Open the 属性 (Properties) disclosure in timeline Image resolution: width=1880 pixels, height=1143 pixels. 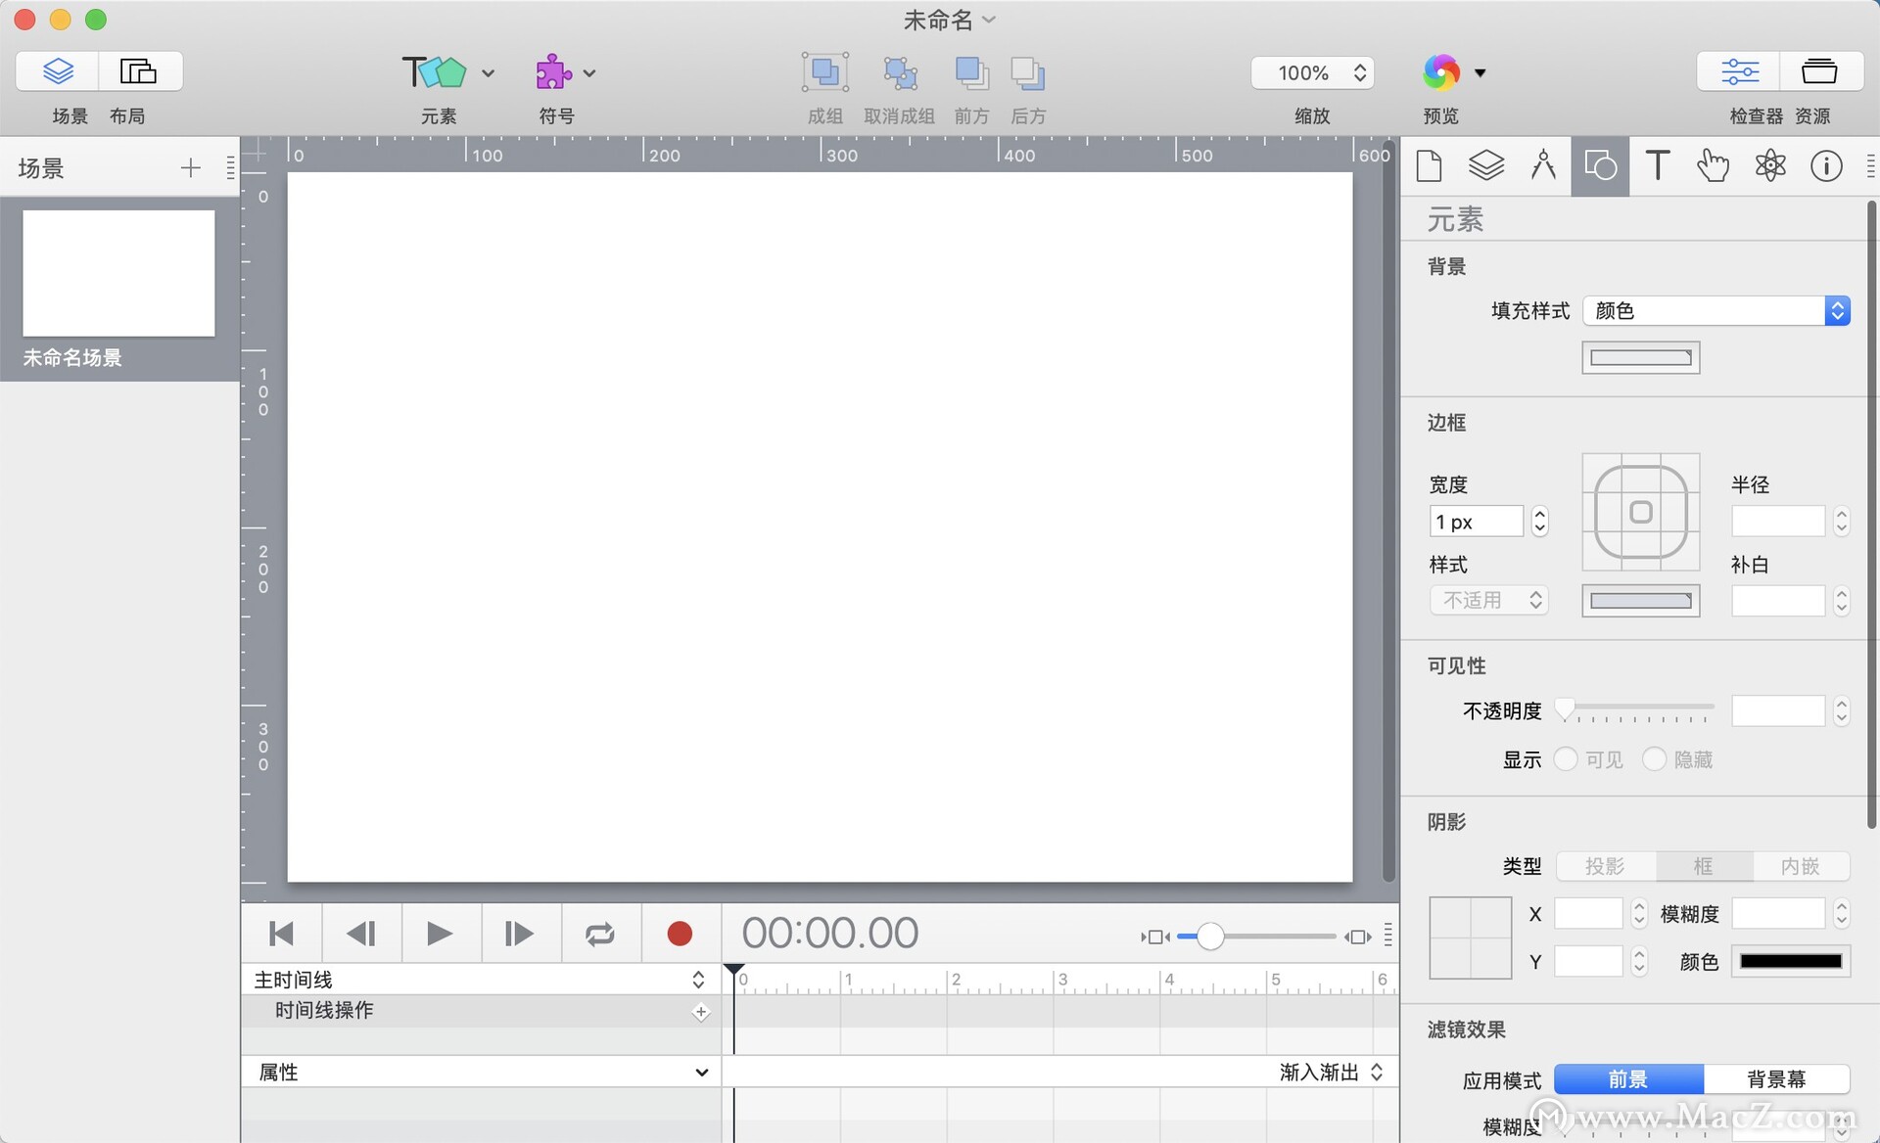701,1072
